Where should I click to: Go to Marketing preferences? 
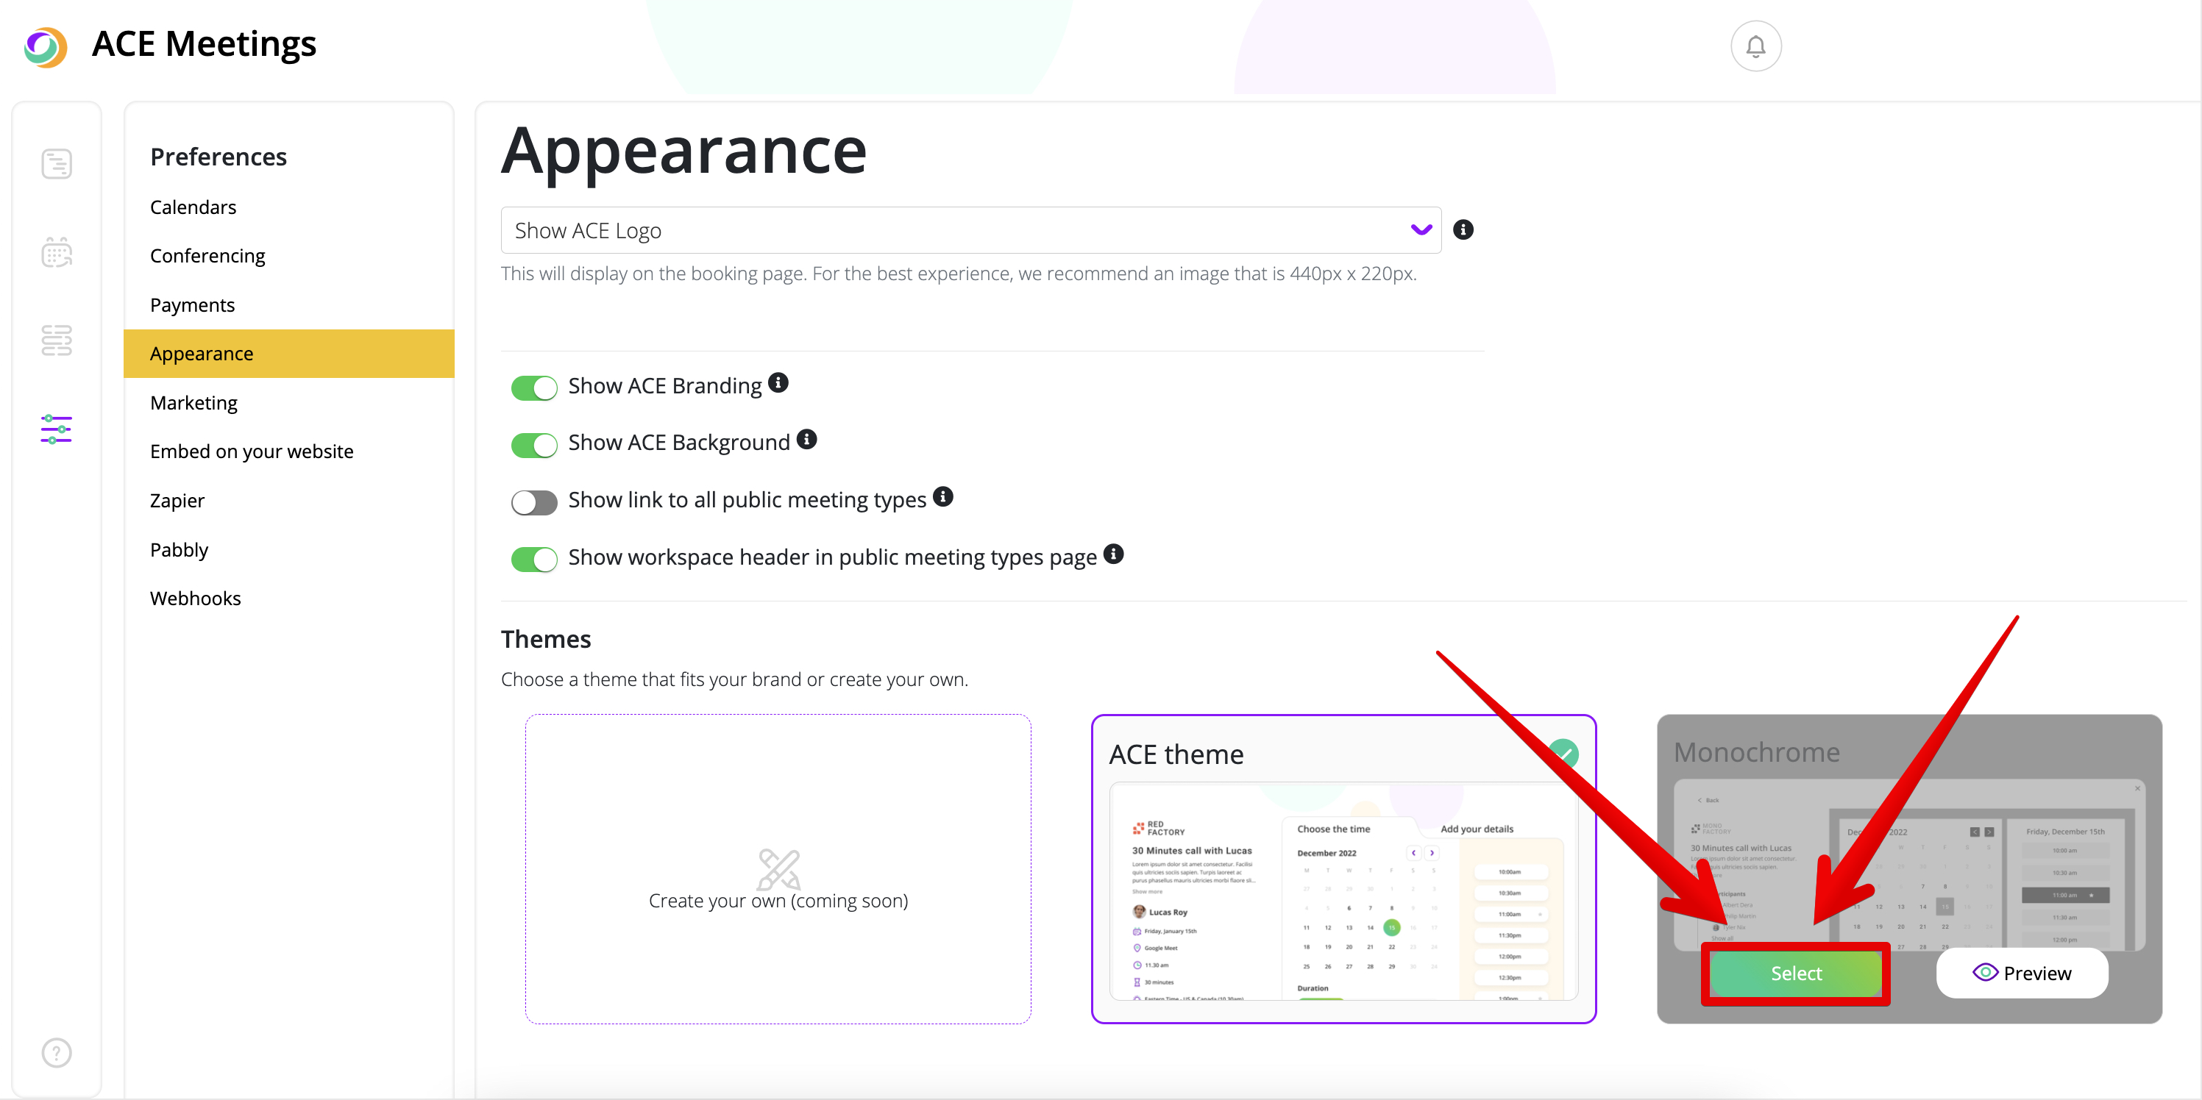point(194,403)
